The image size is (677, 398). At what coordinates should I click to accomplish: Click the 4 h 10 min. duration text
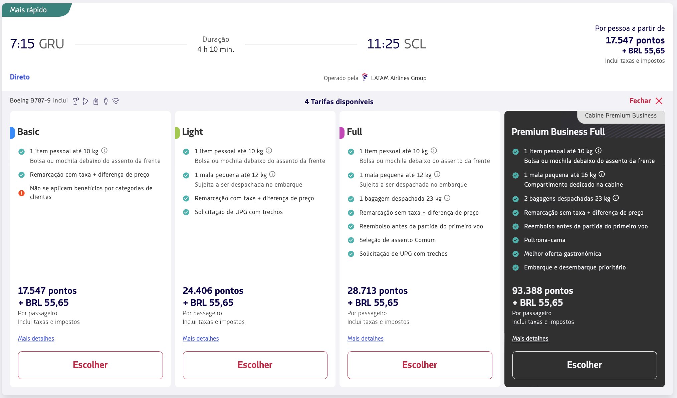pos(216,49)
